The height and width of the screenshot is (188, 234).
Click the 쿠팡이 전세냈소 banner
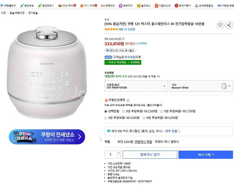coord(47,137)
